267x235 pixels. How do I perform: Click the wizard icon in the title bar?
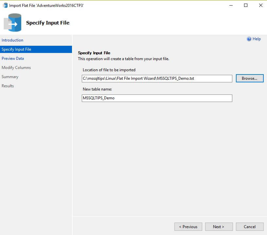point(5,5)
